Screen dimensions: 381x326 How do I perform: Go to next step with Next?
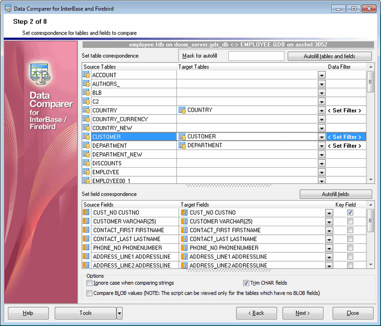(303, 313)
